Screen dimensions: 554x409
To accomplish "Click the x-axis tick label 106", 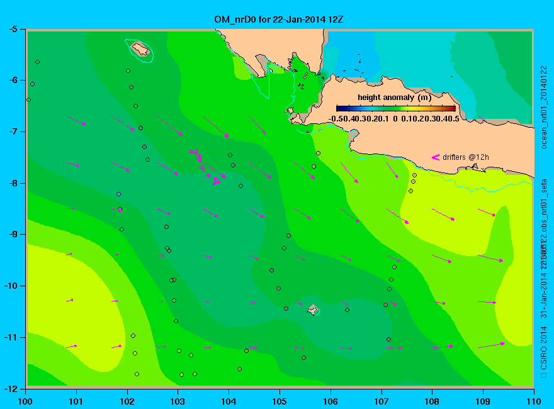I will [x=331, y=401].
